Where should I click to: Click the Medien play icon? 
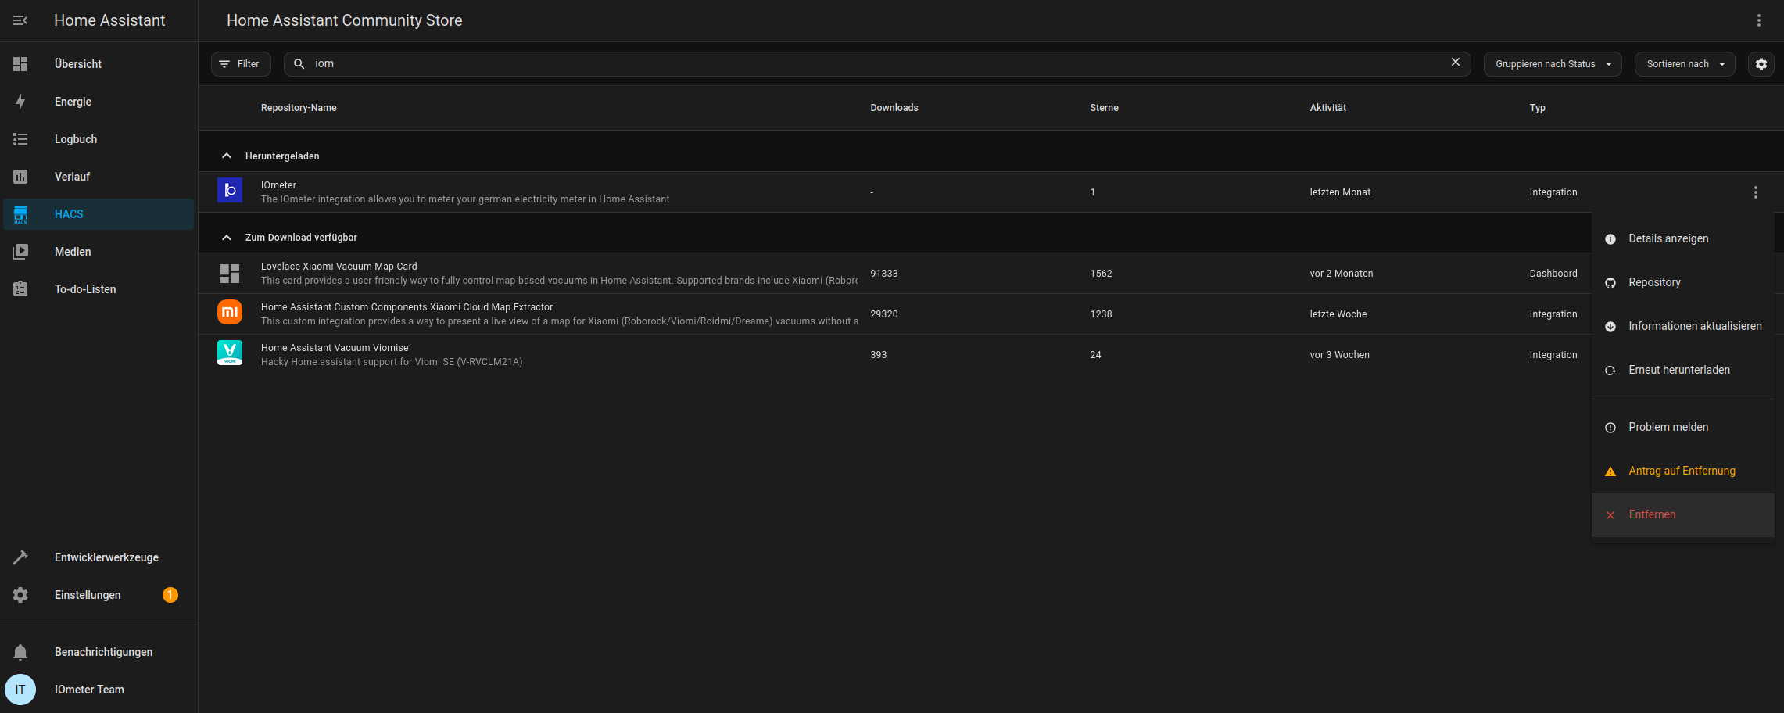pos(20,252)
